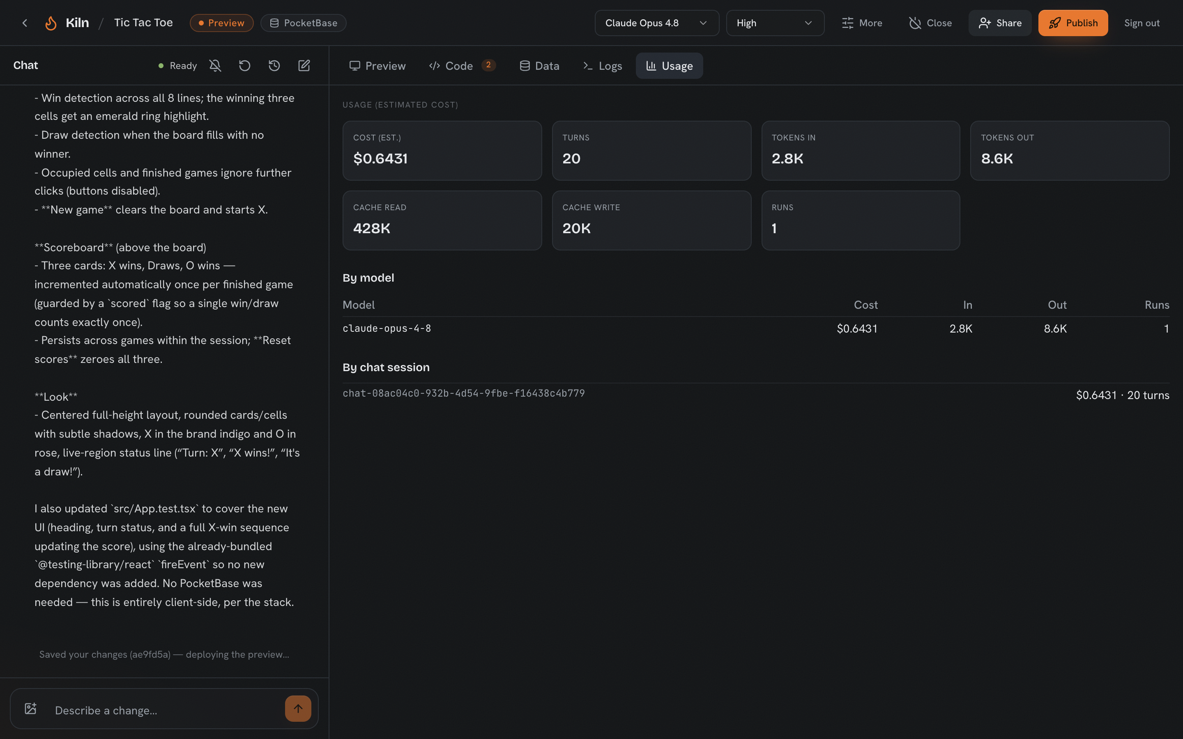
Task: Click the PocketBase database badge
Action: pos(304,23)
